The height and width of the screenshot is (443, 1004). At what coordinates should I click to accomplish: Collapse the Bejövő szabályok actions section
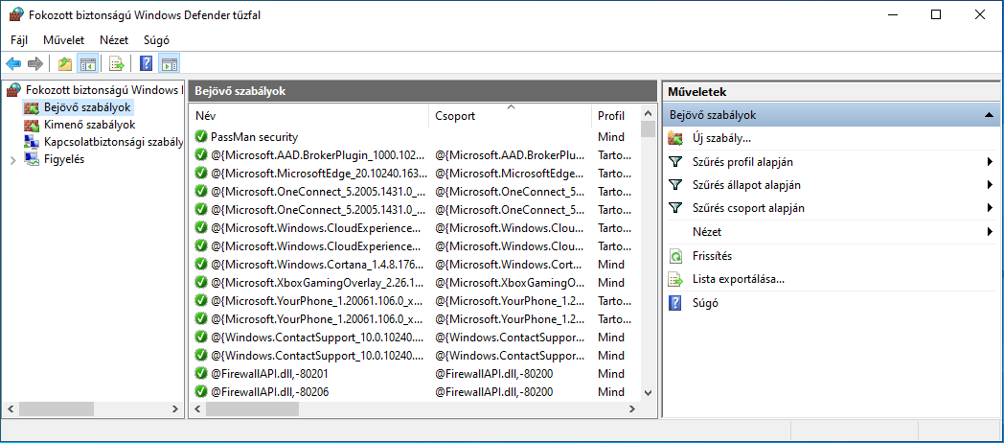[989, 115]
